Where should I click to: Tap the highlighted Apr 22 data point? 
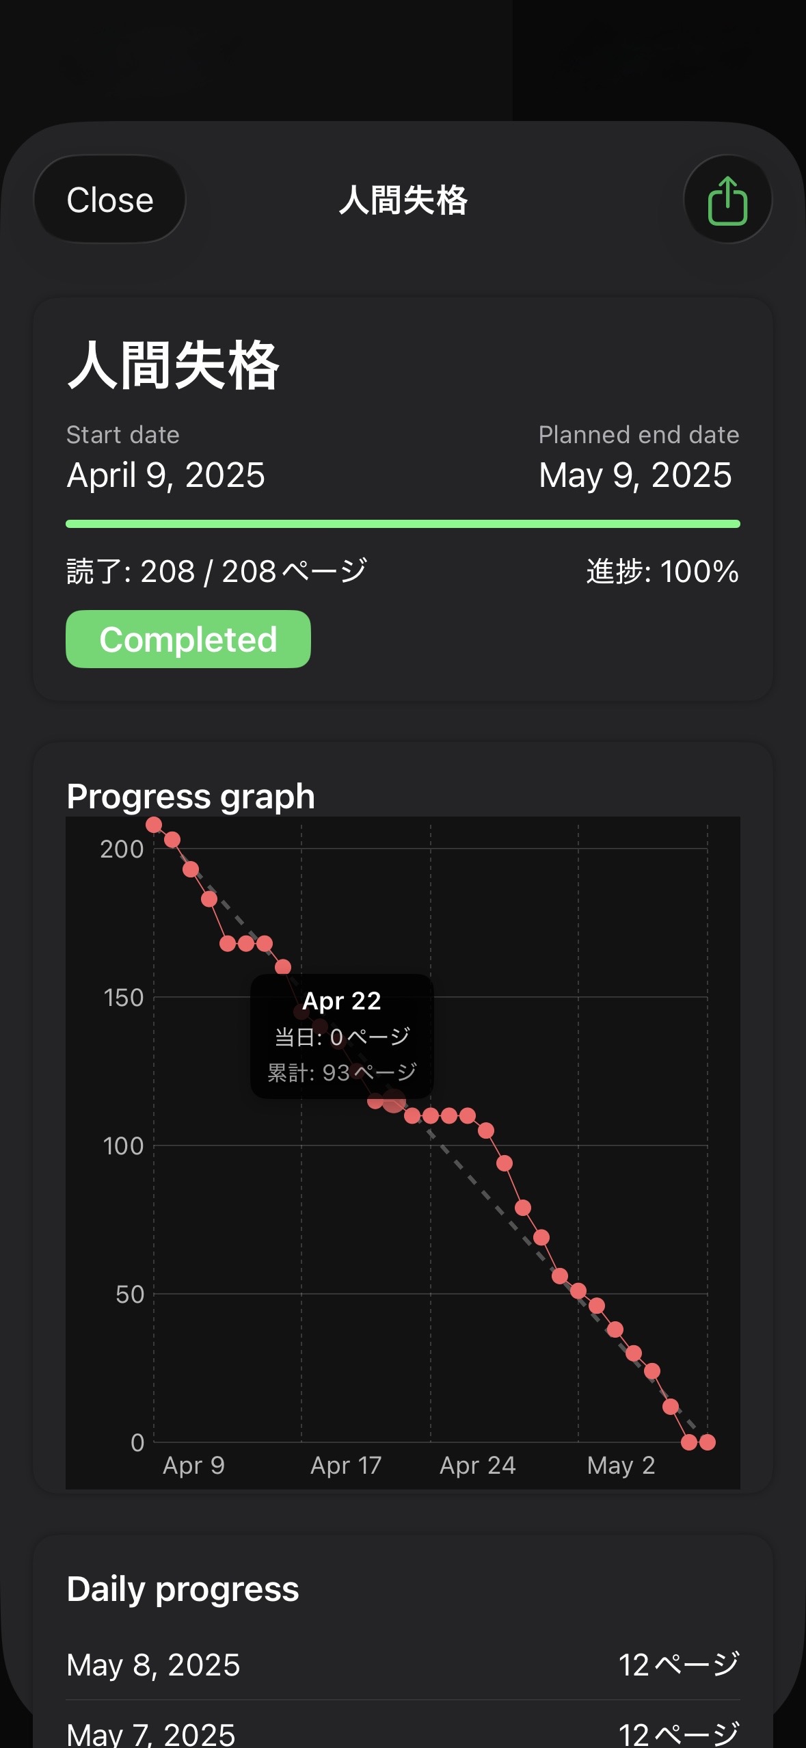(394, 1100)
